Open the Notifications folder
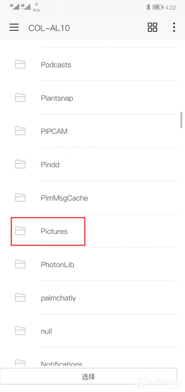This screenshot has height=392, width=185. coord(92,358)
